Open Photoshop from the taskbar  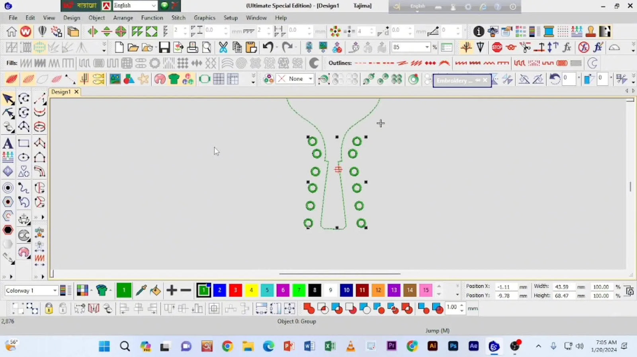click(453, 346)
